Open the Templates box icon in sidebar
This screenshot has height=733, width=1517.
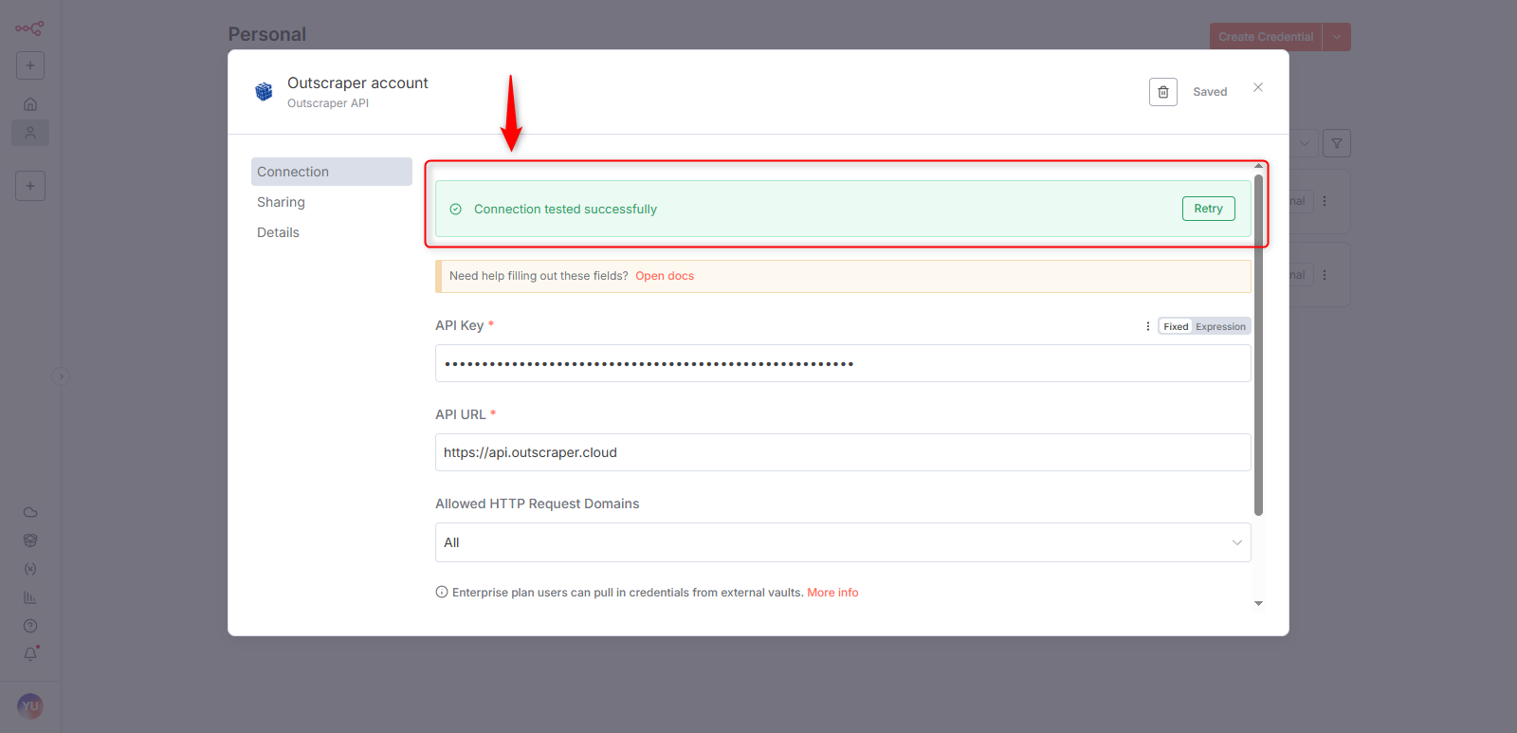pyautogui.click(x=30, y=541)
